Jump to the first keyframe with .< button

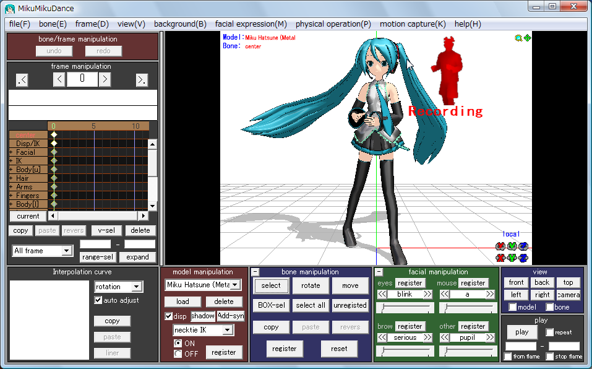click(x=22, y=80)
